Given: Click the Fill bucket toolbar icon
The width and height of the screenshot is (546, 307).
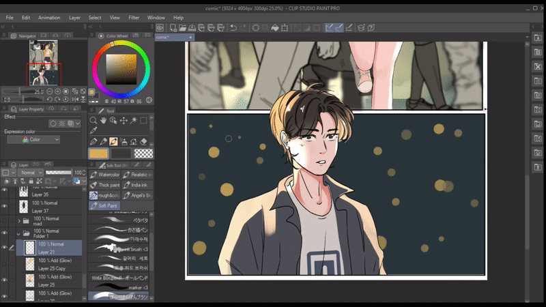Looking at the screenshot, I should (275, 28).
